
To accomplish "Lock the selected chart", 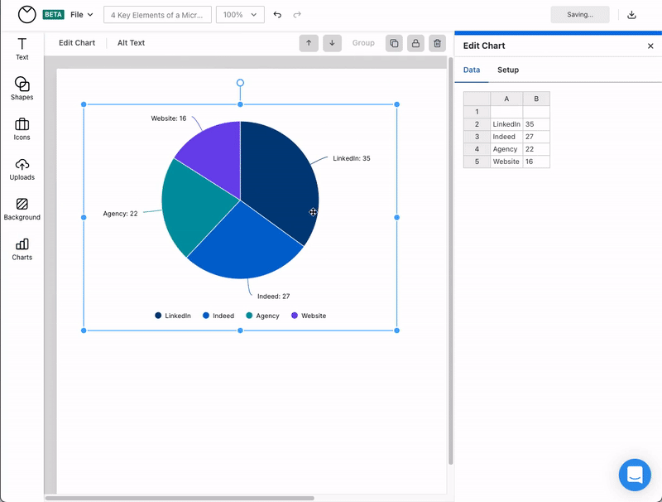I will (415, 42).
